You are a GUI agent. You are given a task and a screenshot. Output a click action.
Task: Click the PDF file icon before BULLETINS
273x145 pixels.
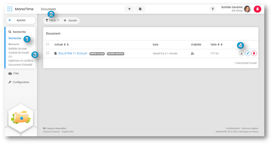coord(55,53)
